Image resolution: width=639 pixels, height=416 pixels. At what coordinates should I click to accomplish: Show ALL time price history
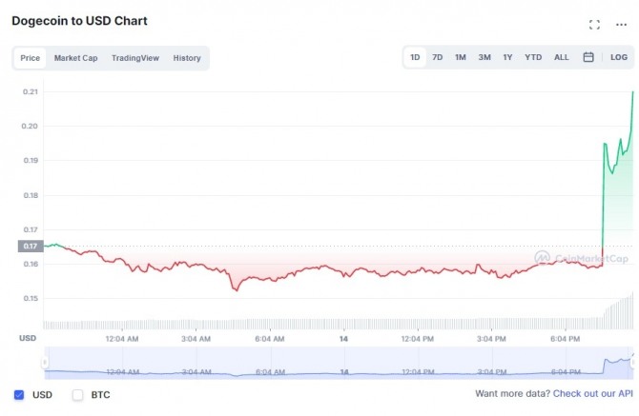(562, 57)
